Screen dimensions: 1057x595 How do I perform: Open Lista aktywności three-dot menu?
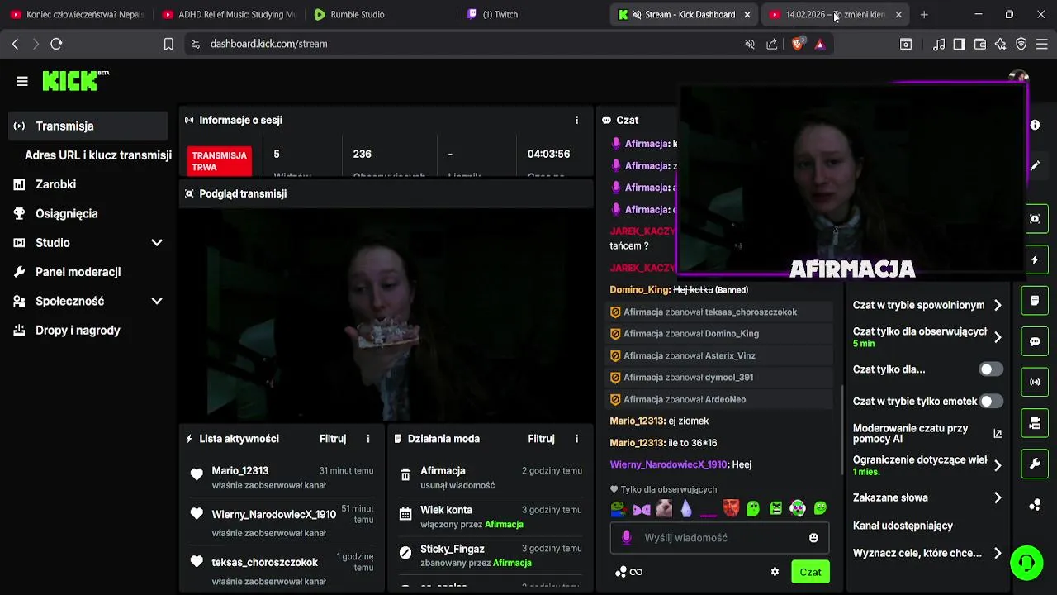coord(368,439)
